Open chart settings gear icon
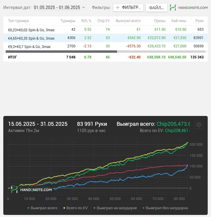Screen dimensions: 211x217 coord(199,125)
